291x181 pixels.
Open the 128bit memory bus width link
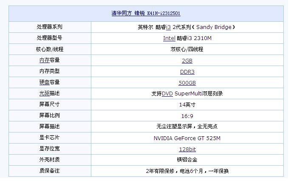pos(187,149)
